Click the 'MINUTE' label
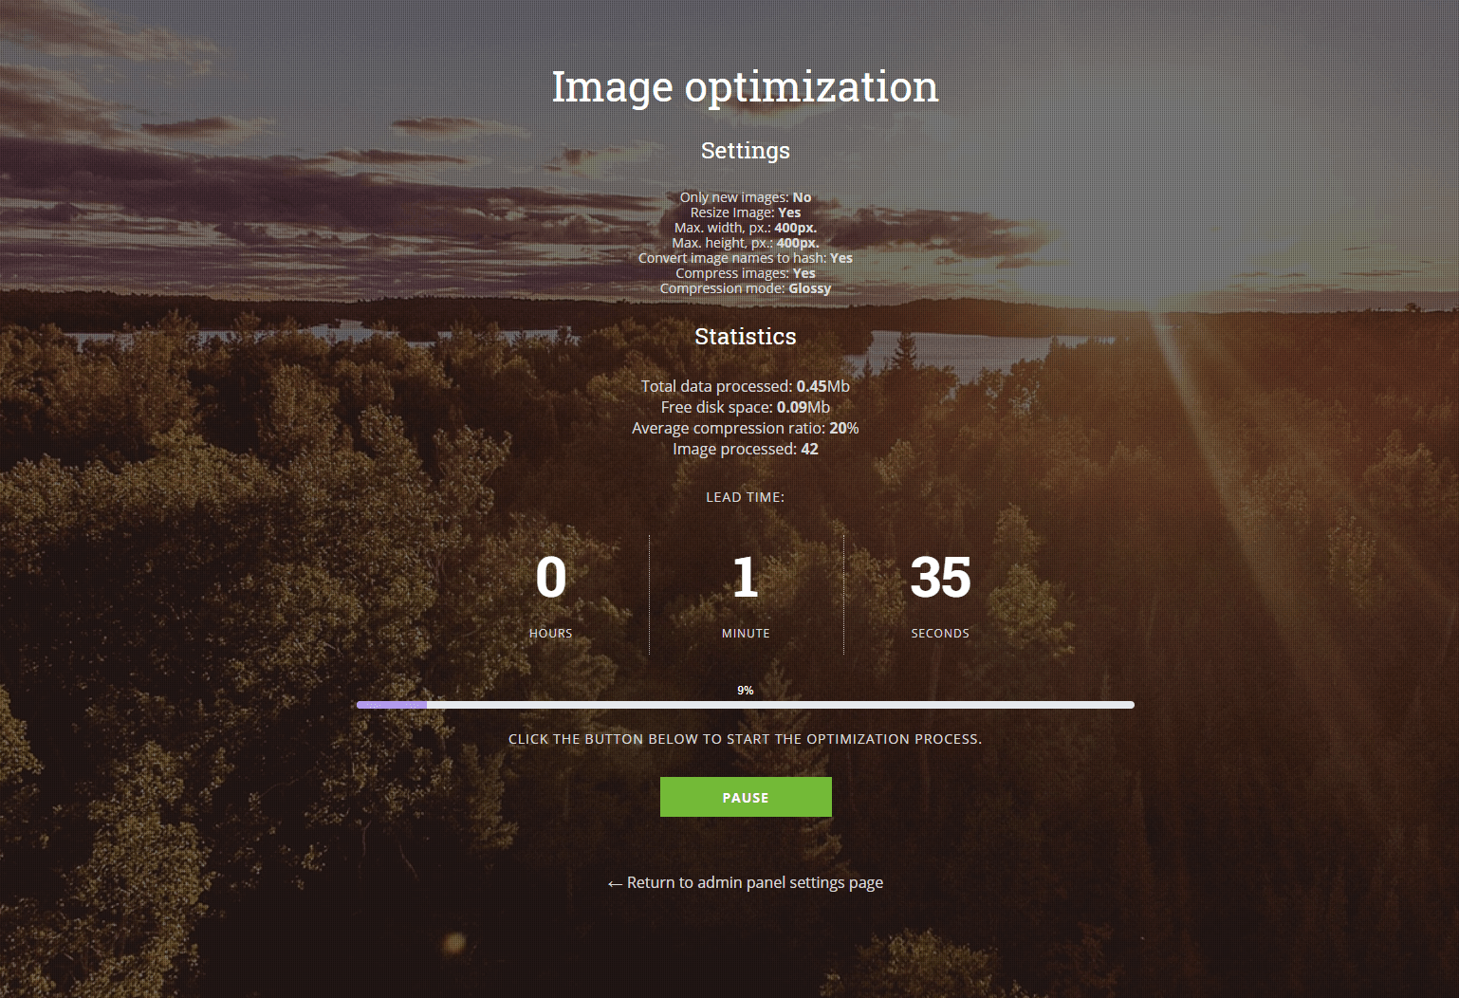This screenshot has height=998, width=1459. (746, 633)
